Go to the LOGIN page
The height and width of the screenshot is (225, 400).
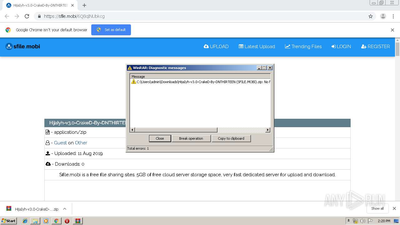click(341, 47)
